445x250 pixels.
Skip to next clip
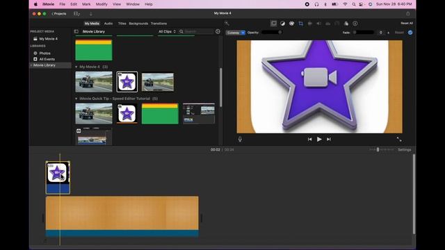pos(329,139)
